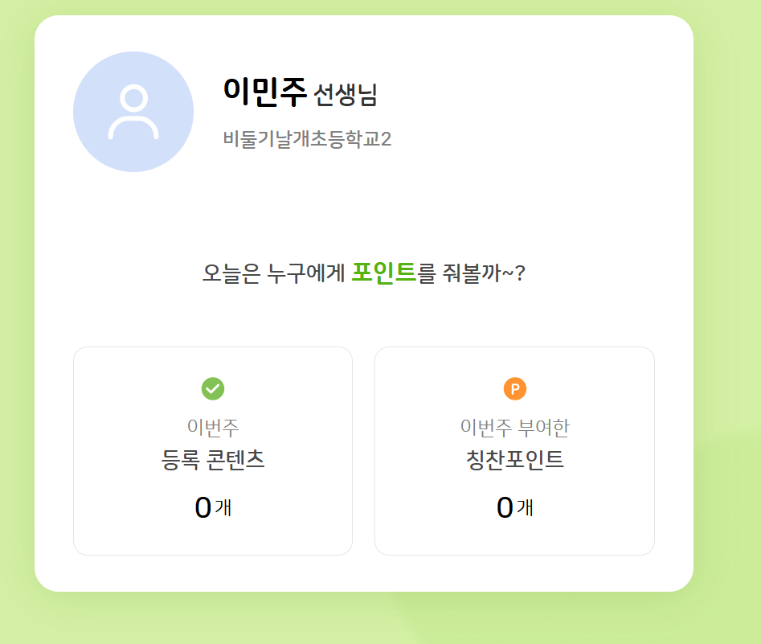Open the 칭찬포인트 heading
The width and height of the screenshot is (761, 644).
(515, 460)
